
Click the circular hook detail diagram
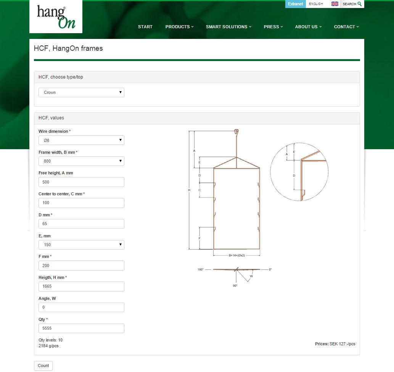pos(299,172)
